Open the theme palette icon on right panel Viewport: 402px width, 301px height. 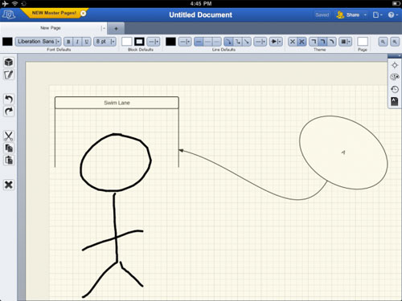point(395,77)
